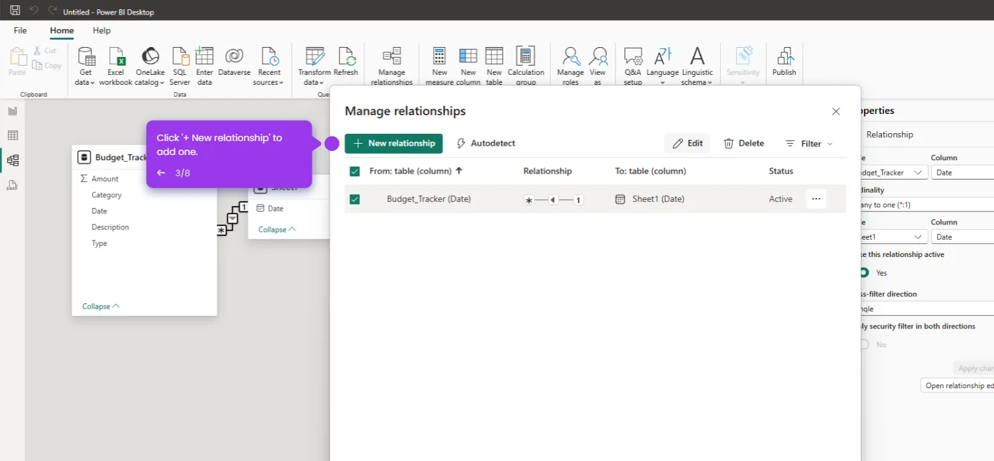Go back using the tooltip arrow

pos(161,173)
